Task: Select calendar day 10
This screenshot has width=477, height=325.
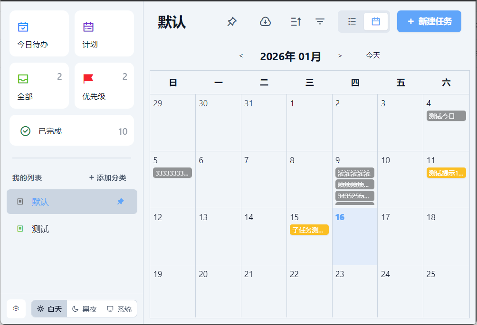Action: coord(401,179)
